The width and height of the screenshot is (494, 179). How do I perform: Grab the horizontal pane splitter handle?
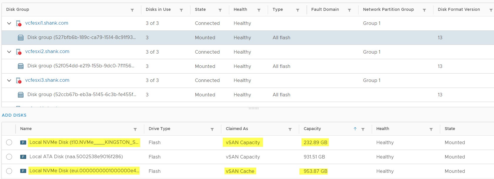[254, 108]
